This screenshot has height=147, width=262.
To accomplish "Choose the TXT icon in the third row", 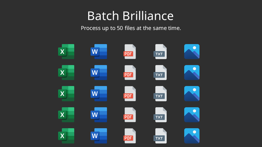I will tap(160, 93).
